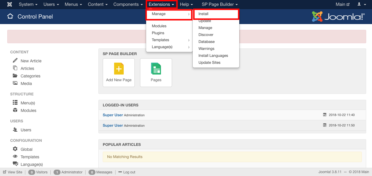Click the Visitors count badge in footer
Screen dimensions: 372x176
[31, 172]
